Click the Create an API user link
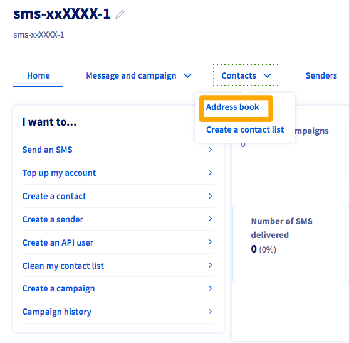The height and width of the screenshot is (343, 349). point(58,242)
